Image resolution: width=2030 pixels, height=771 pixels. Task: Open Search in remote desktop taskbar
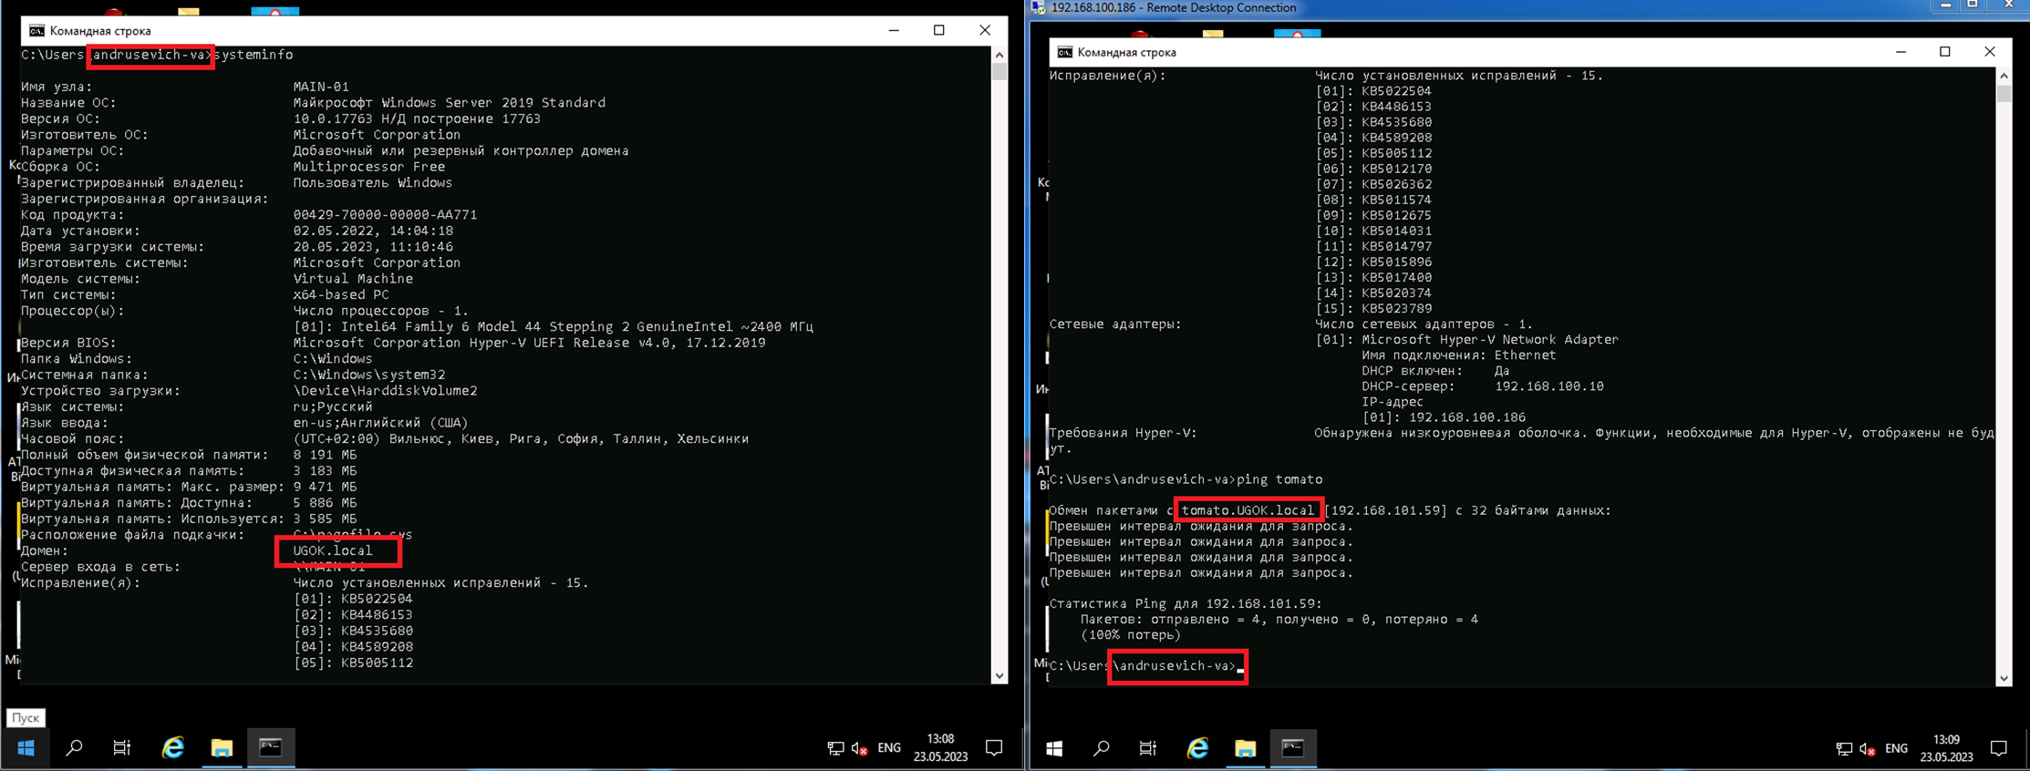(1102, 749)
